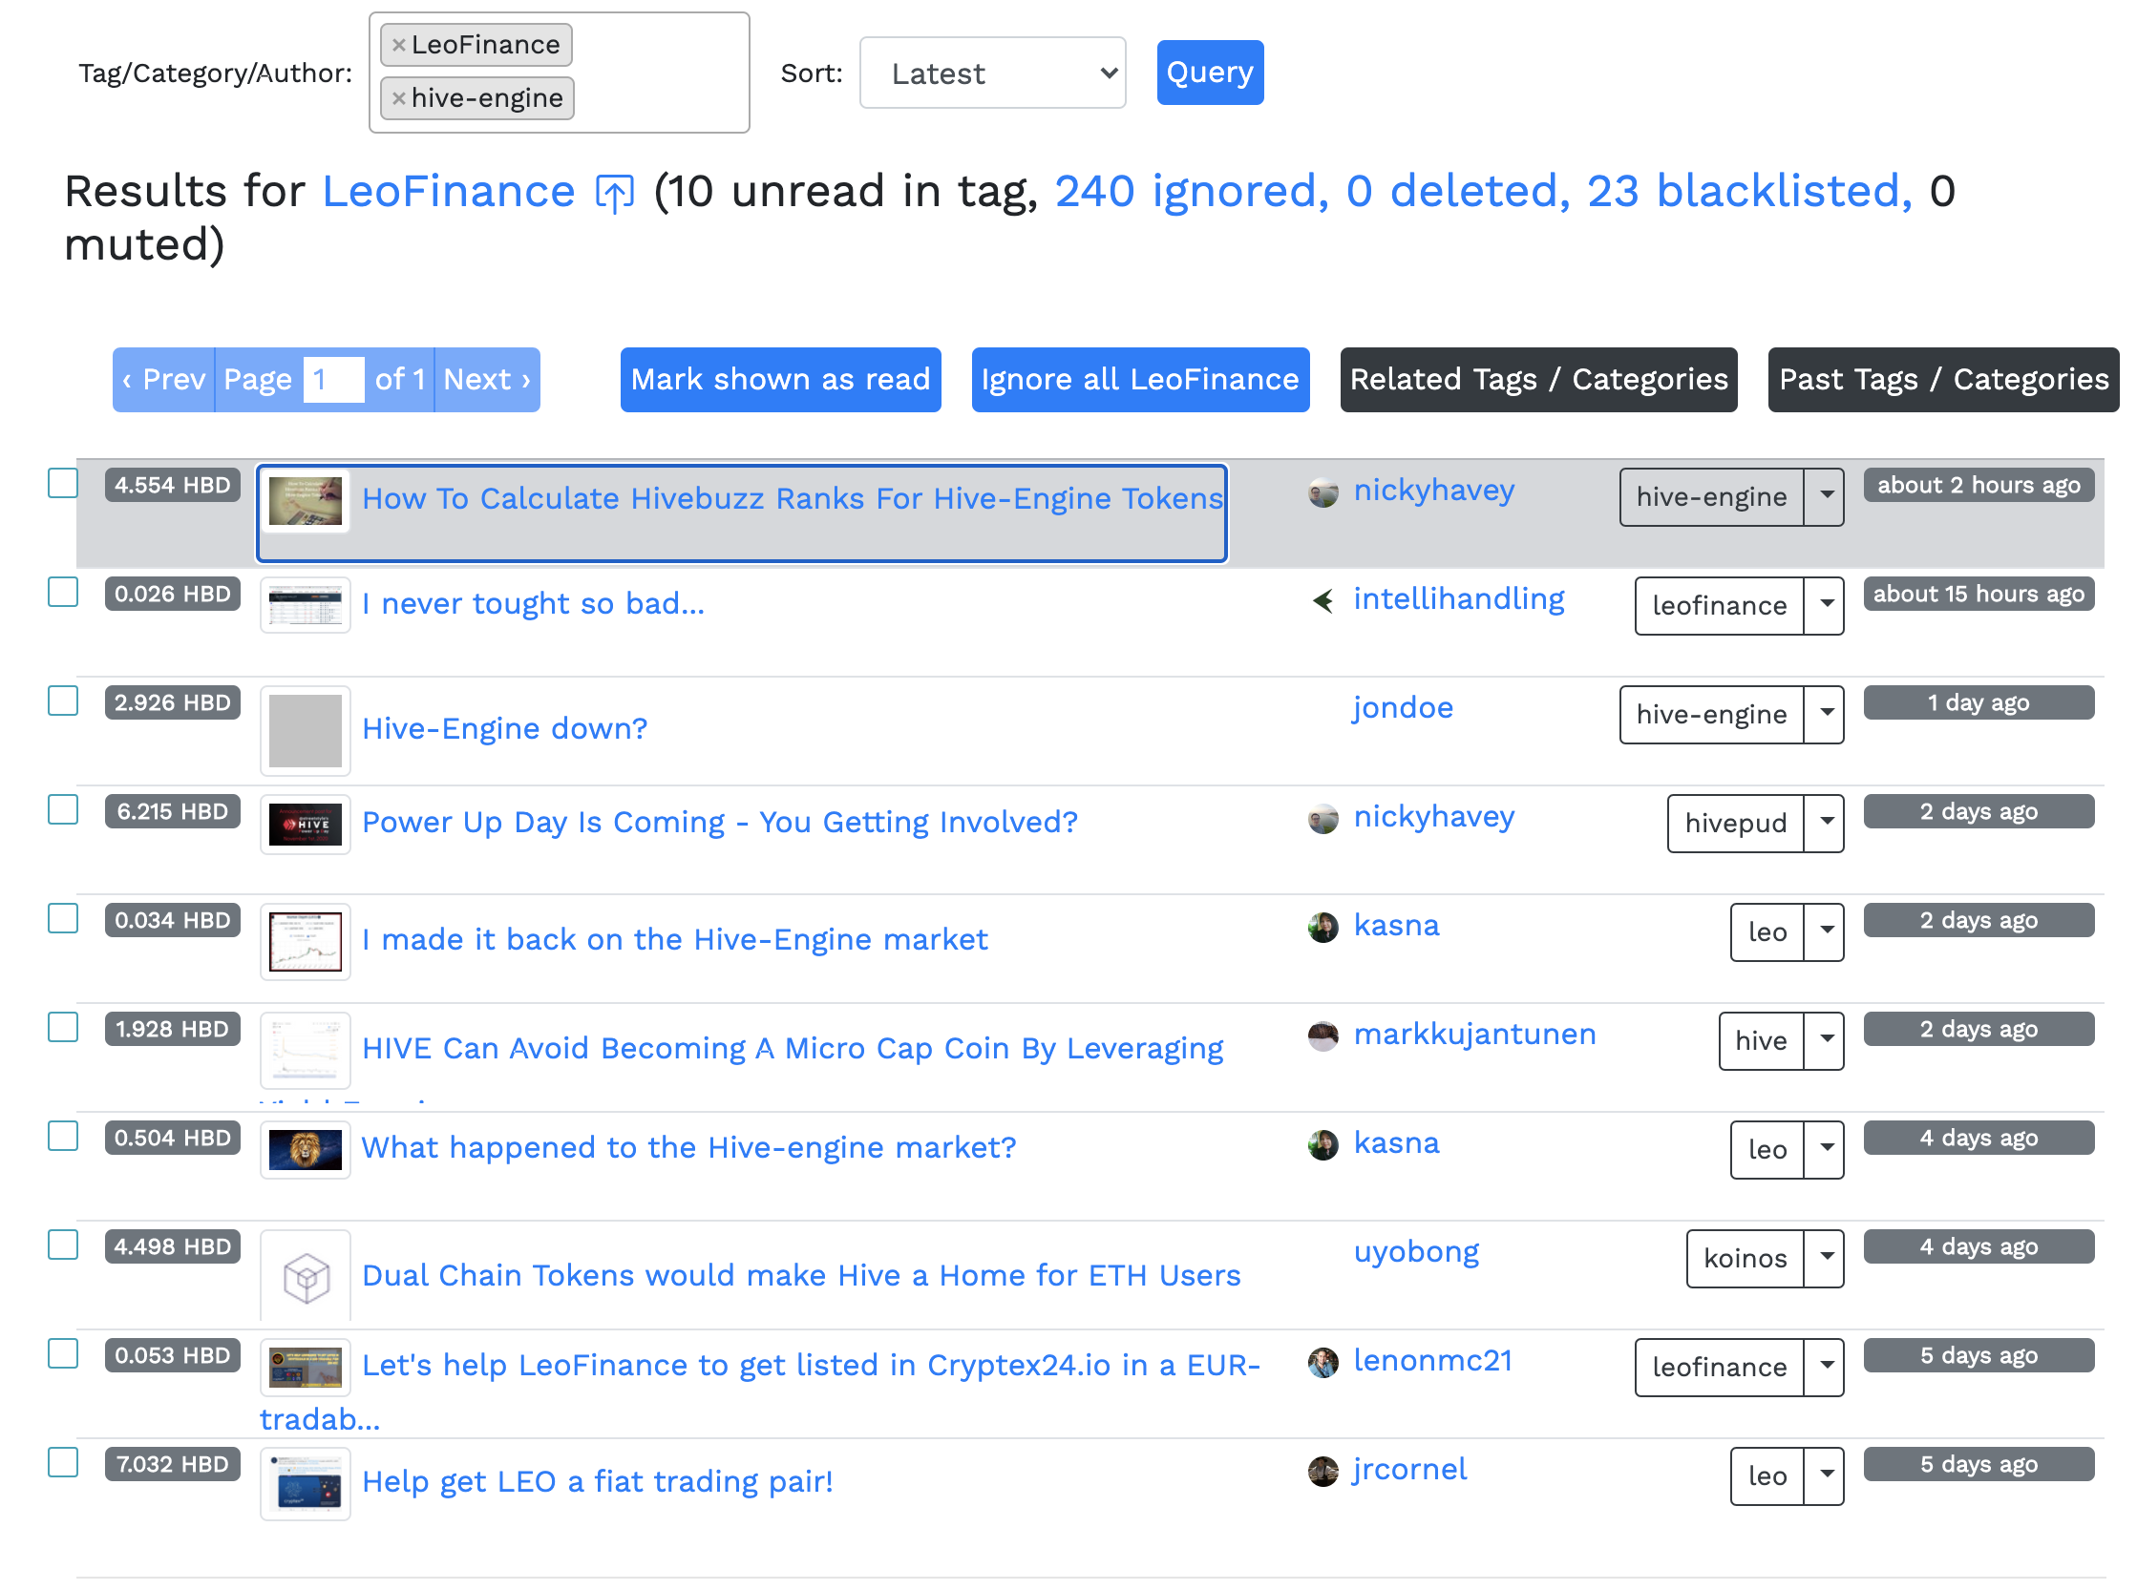Check the box for 'I never tought so bad' post

(64, 592)
